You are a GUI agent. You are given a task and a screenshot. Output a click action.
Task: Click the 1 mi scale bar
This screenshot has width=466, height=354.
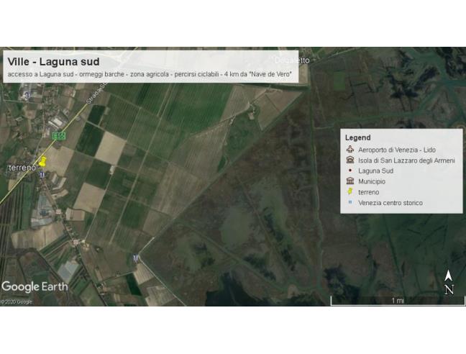[x=396, y=299]
